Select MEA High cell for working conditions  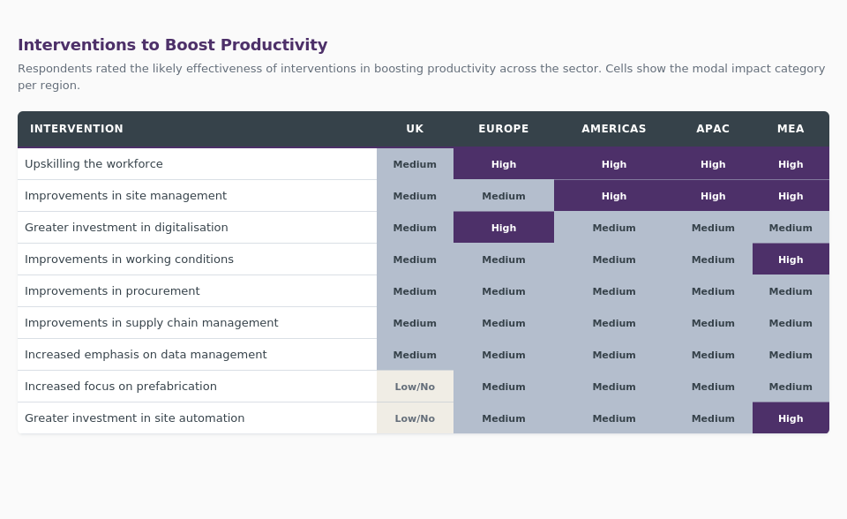[791, 259]
